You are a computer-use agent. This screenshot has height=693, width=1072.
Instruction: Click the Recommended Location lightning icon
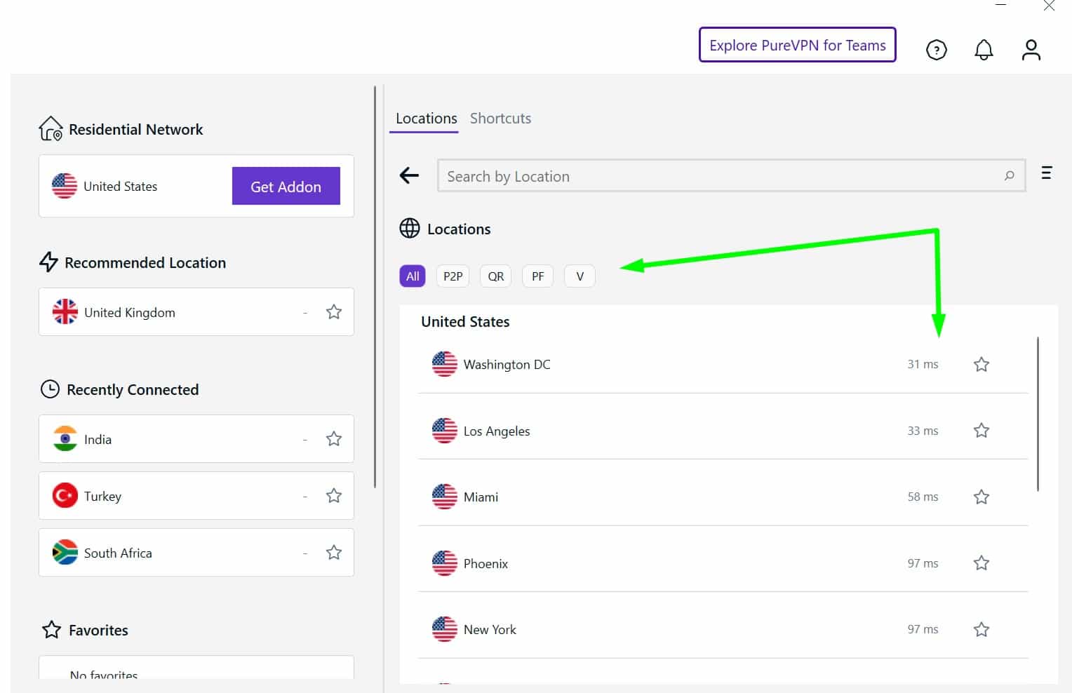click(x=48, y=262)
